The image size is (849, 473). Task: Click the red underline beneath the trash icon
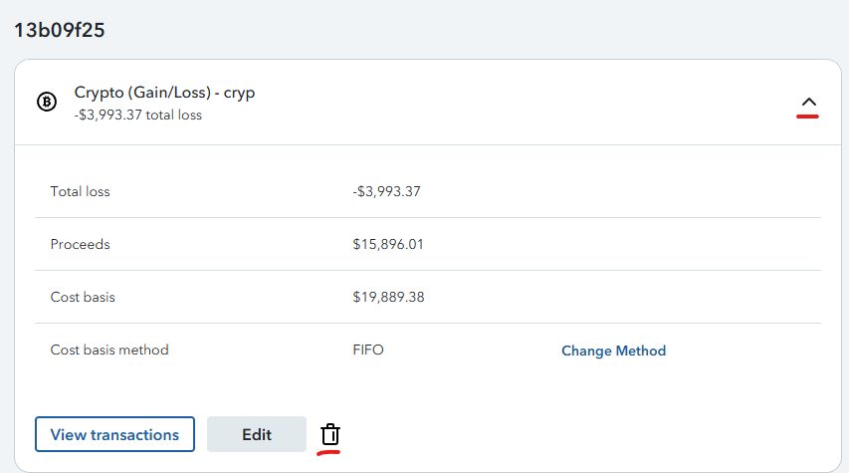coord(328,452)
